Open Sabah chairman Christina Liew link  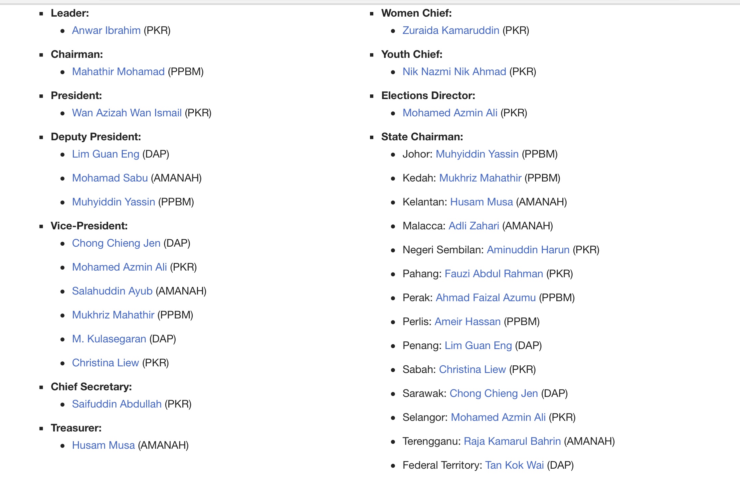point(472,369)
